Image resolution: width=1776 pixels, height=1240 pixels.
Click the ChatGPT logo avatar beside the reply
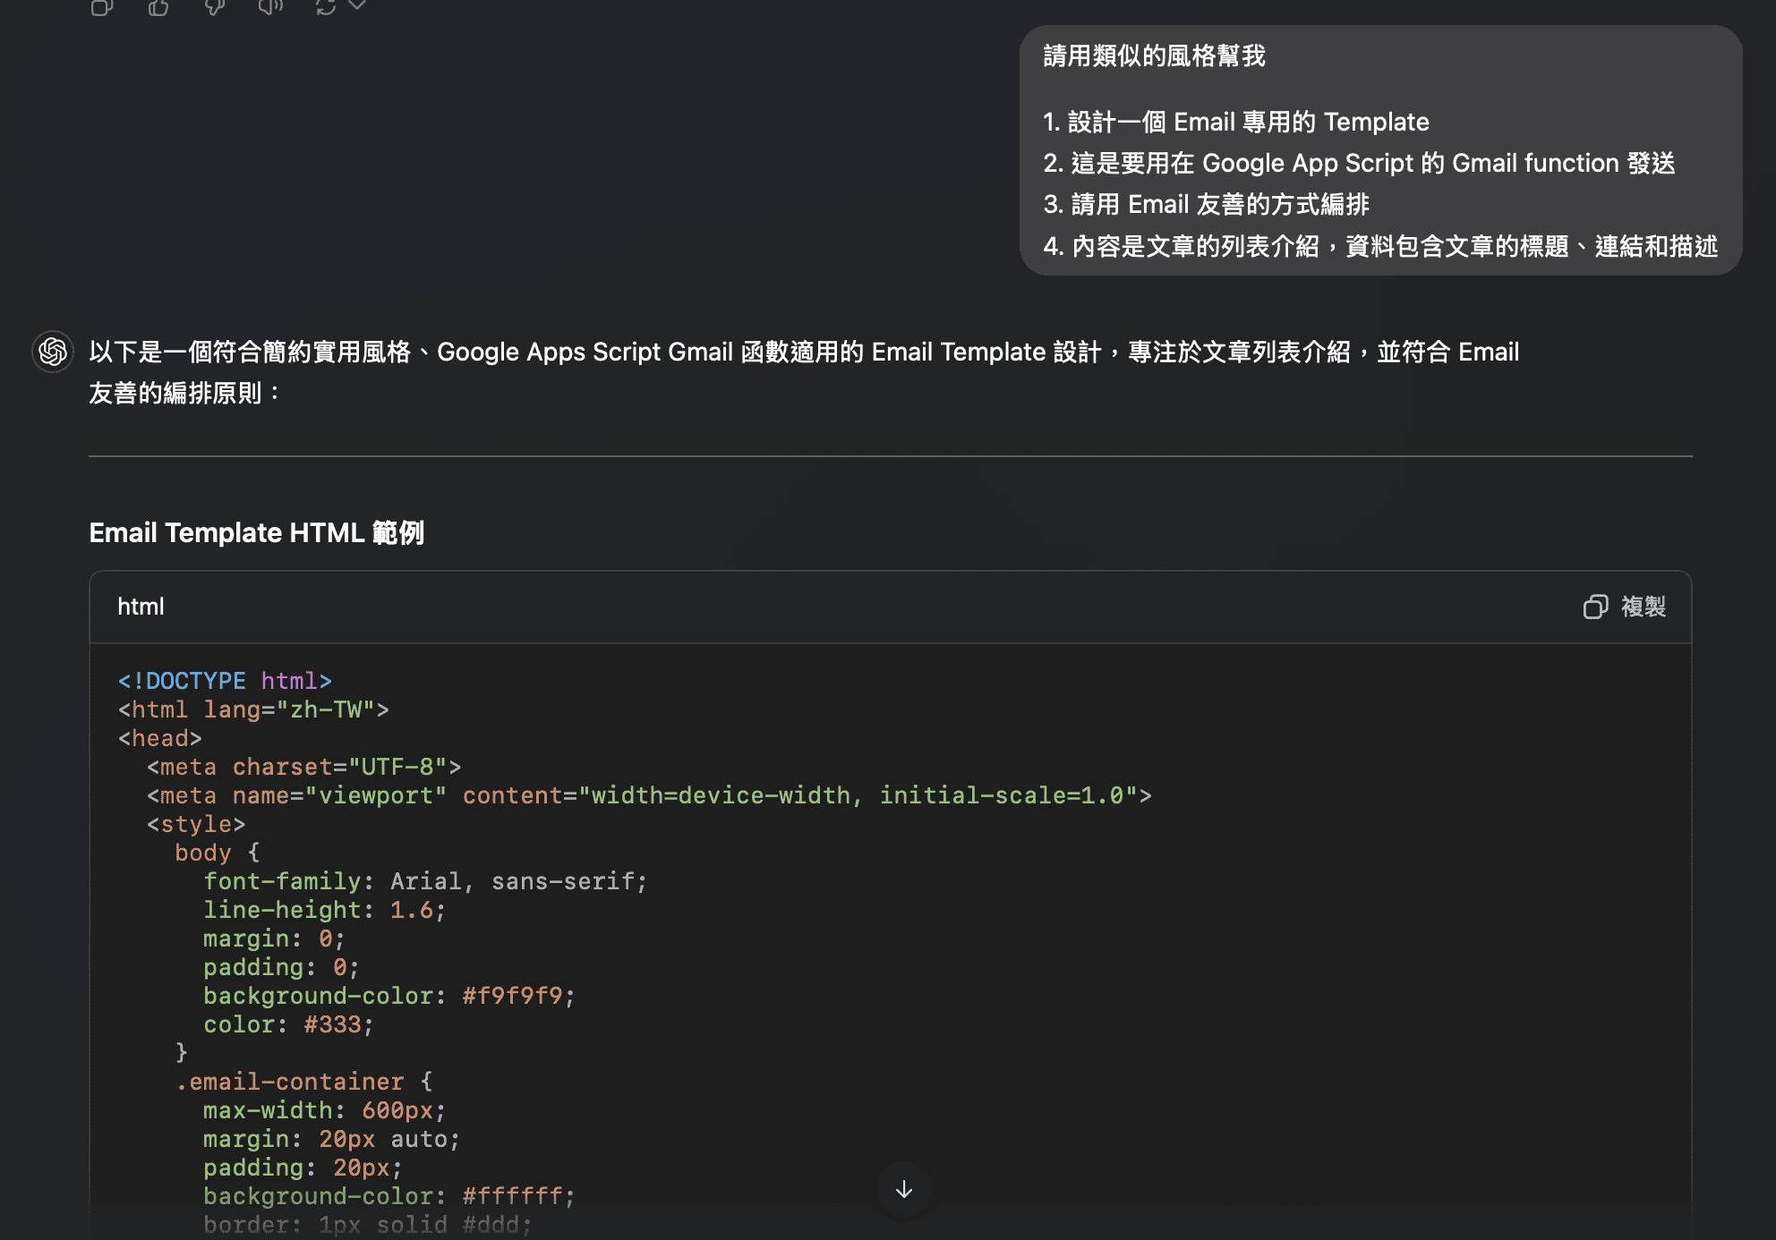coord(52,352)
